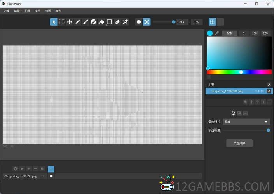Click the width field showing 314

tap(182, 22)
